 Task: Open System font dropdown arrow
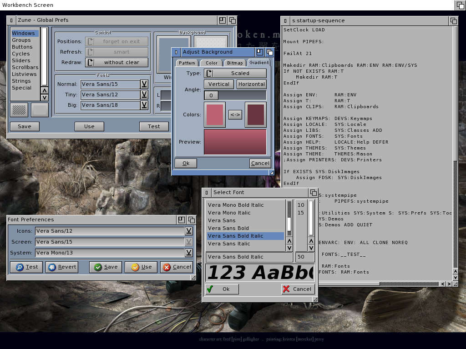188,253
